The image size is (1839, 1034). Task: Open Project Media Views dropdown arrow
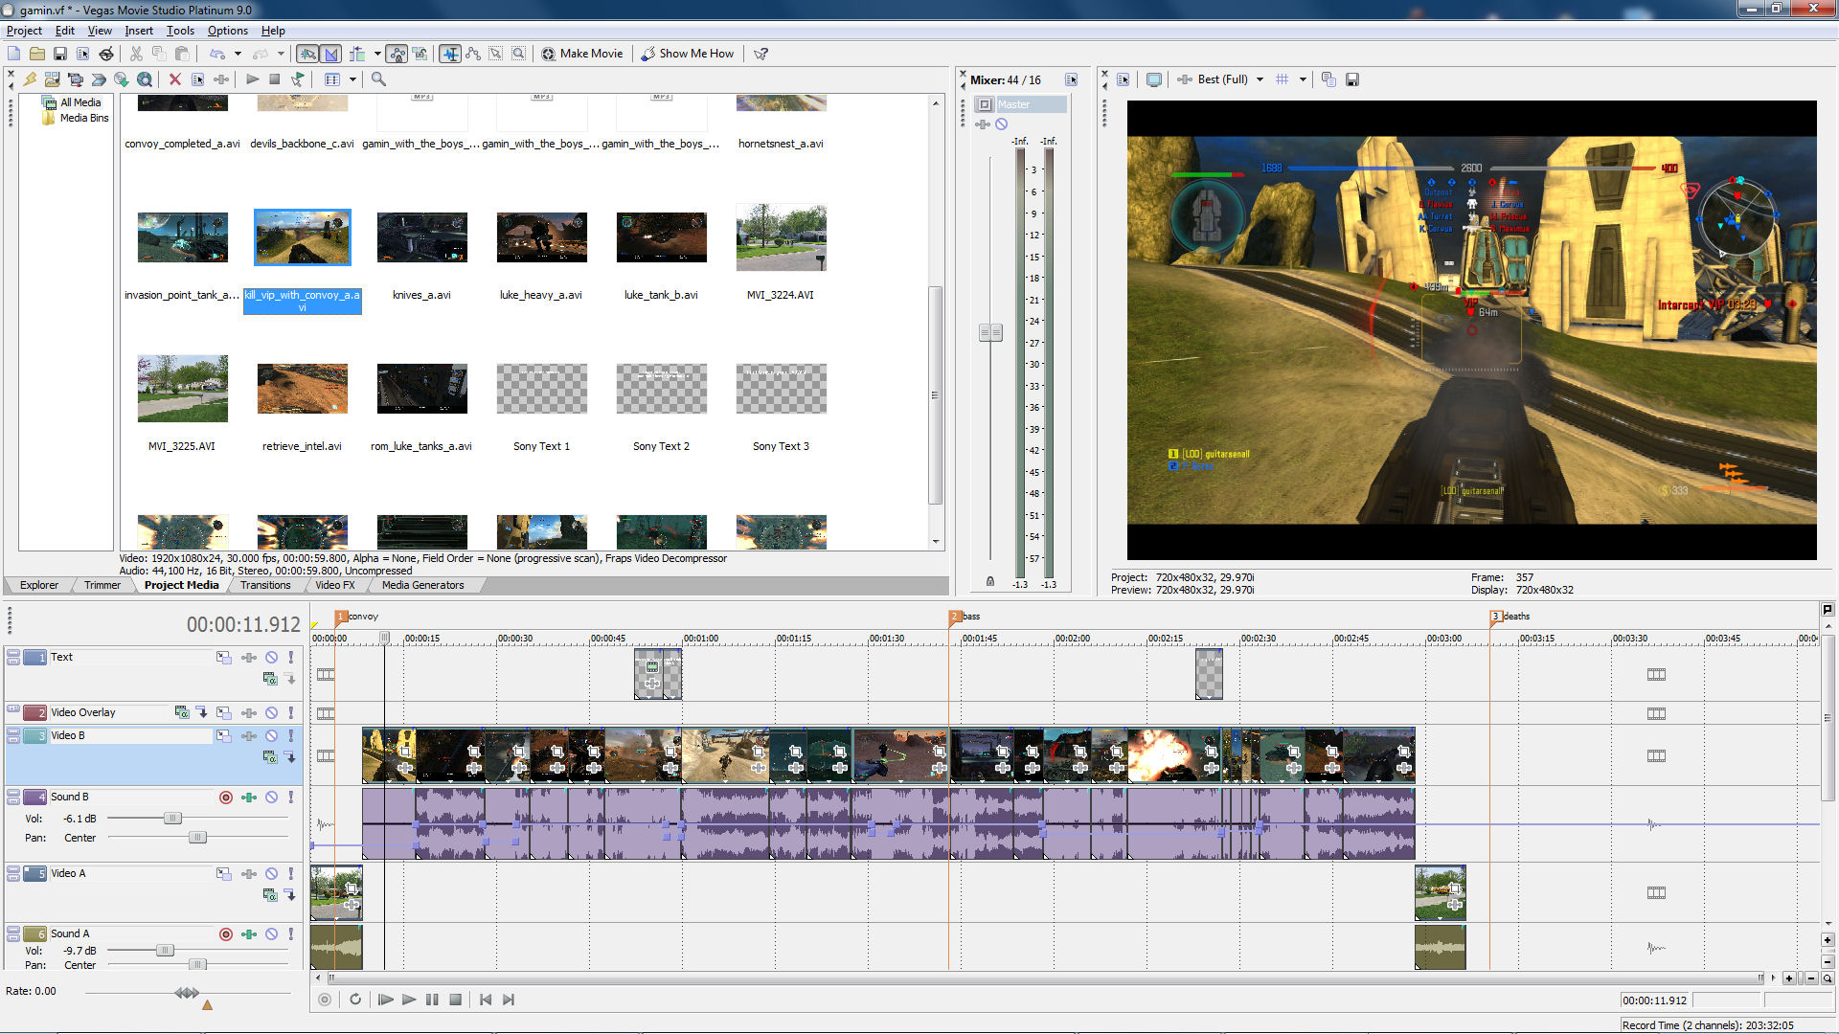point(352,79)
